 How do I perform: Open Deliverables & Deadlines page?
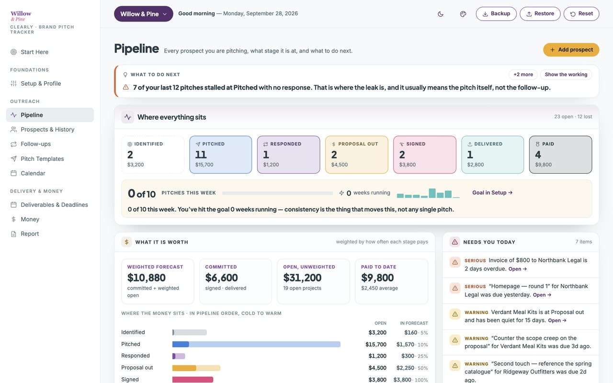(x=50, y=204)
